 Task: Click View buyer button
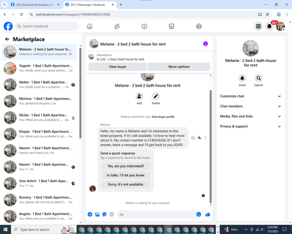coord(117,67)
